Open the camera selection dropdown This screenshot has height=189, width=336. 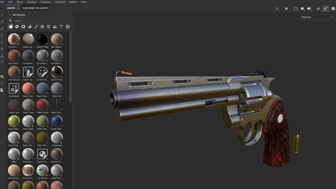click(x=309, y=8)
